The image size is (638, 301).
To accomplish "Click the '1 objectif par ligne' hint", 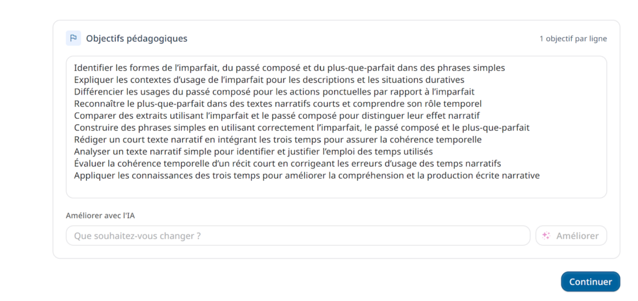I will (573, 39).
